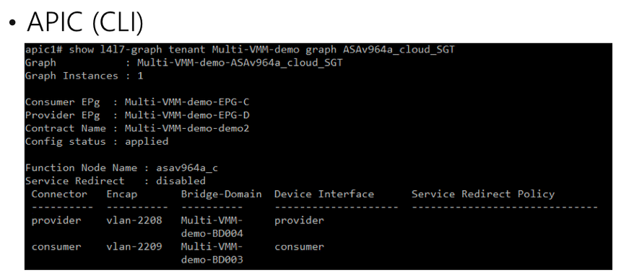Select the vlan-2209 encap entry
The height and width of the screenshot is (278, 621).
tap(134, 247)
